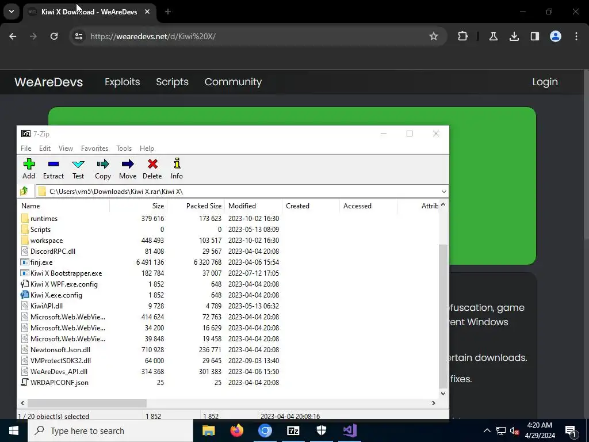Go up one folder level in 7-Zip

pyautogui.click(x=24, y=191)
